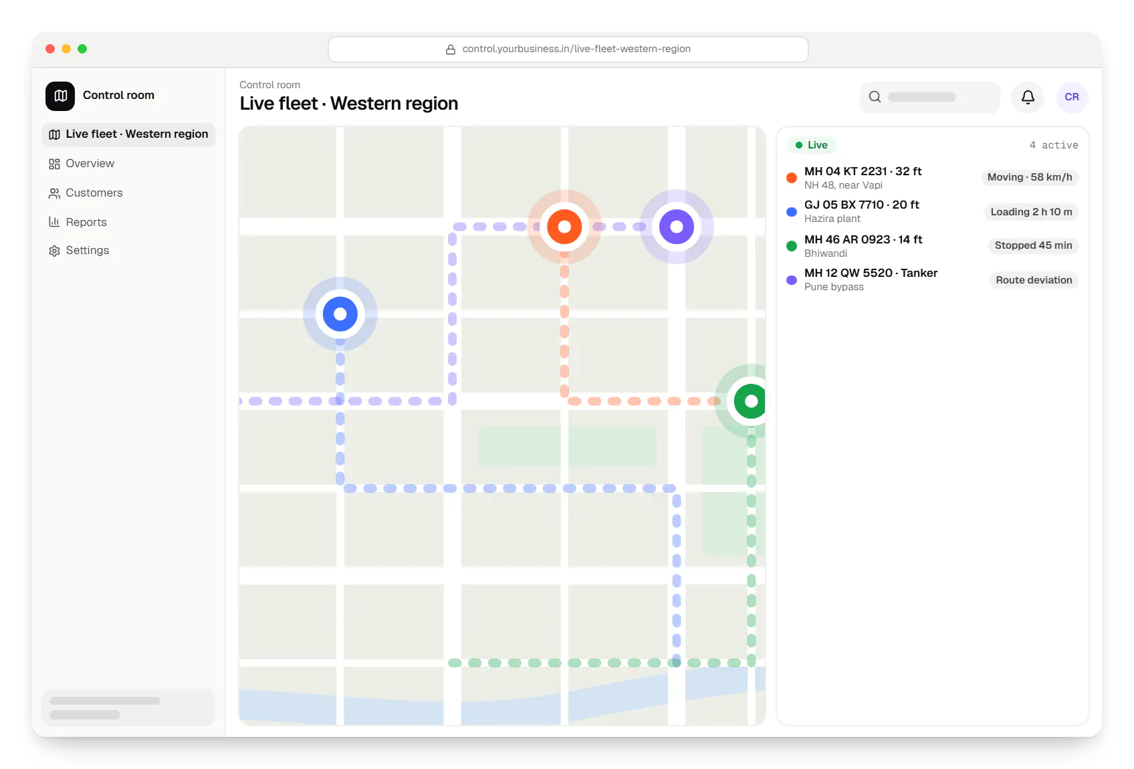The height and width of the screenshot is (769, 1134).
Task: Open Live fleet · Western region menu item
Action: click(x=128, y=134)
